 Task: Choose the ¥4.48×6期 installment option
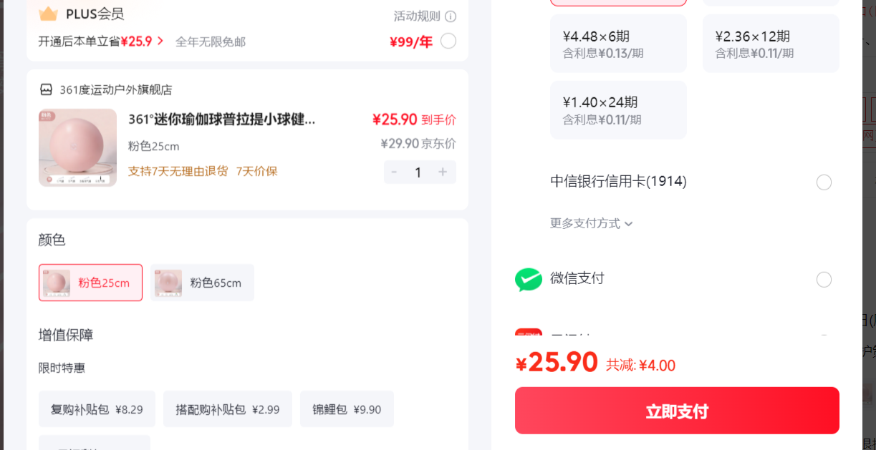click(618, 44)
